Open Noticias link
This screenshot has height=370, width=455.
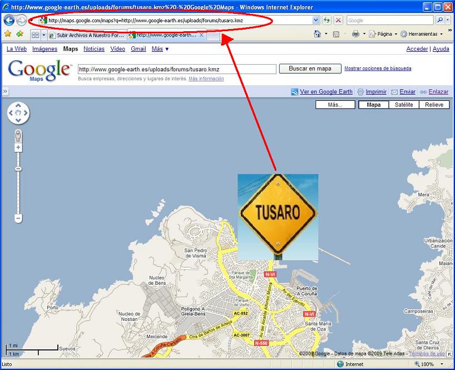pos(94,49)
